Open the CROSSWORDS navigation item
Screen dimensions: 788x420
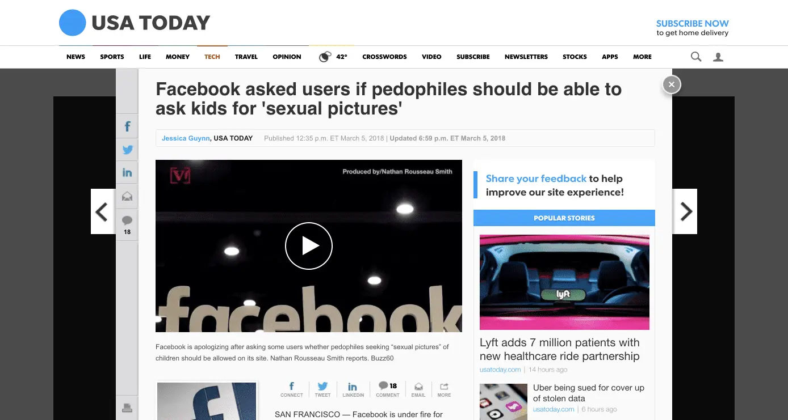(x=384, y=57)
